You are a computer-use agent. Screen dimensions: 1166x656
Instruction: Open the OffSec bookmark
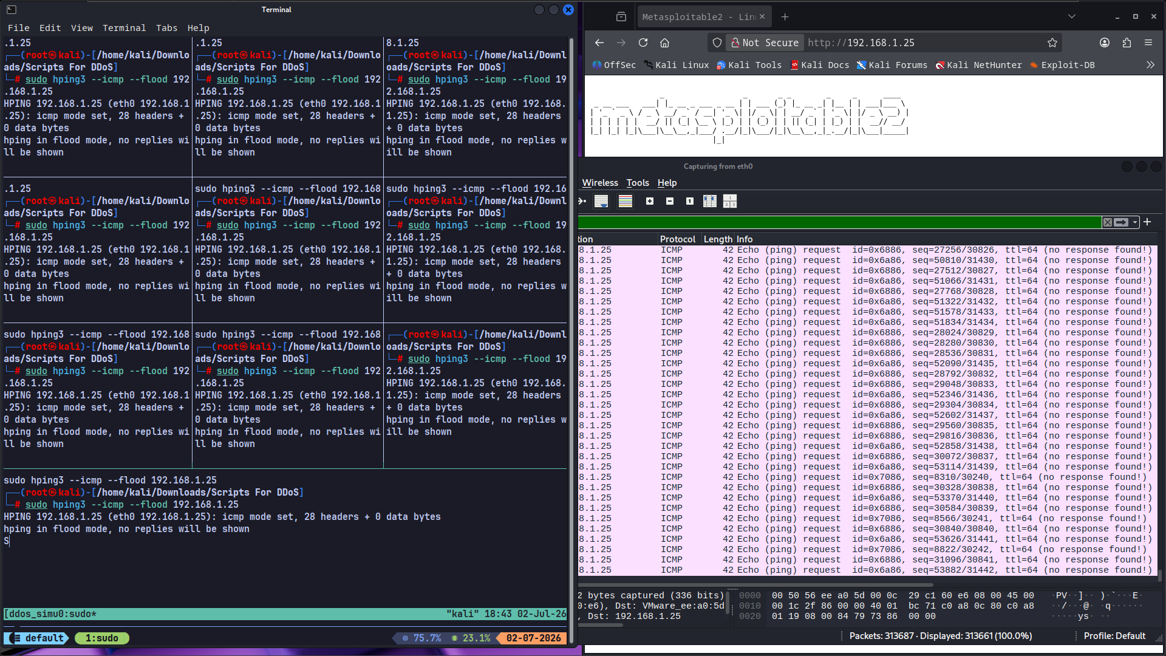pyautogui.click(x=614, y=65)
